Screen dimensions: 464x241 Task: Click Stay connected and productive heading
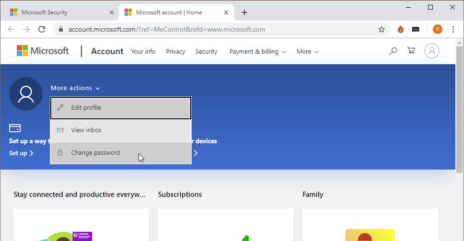(x=79, y=194)
